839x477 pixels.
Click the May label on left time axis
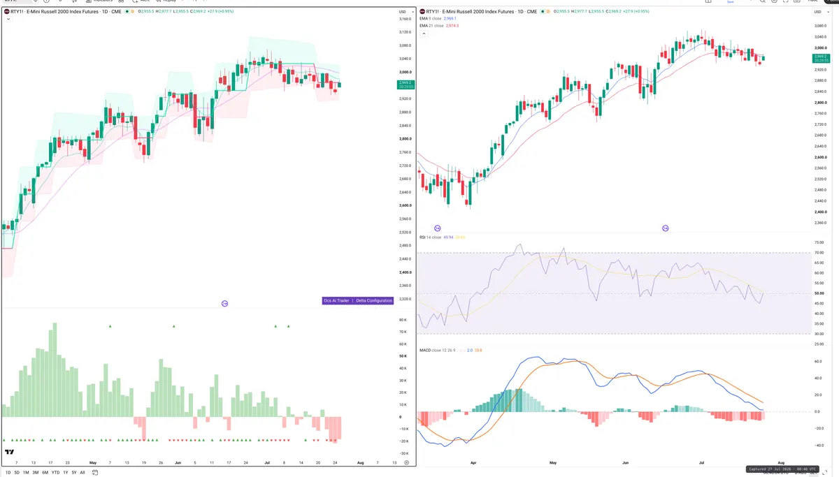tap(93, 462)
